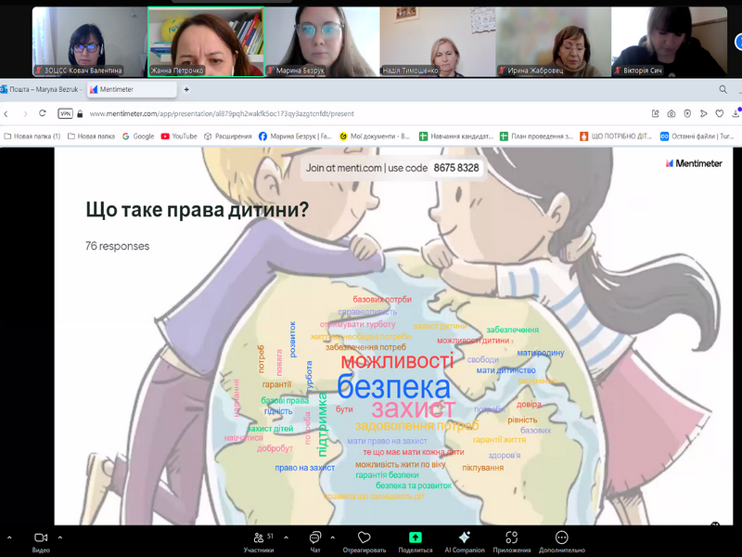Click the word добробут in the cloud
Viewport: 742px width, 557px height.
[275, 448]
